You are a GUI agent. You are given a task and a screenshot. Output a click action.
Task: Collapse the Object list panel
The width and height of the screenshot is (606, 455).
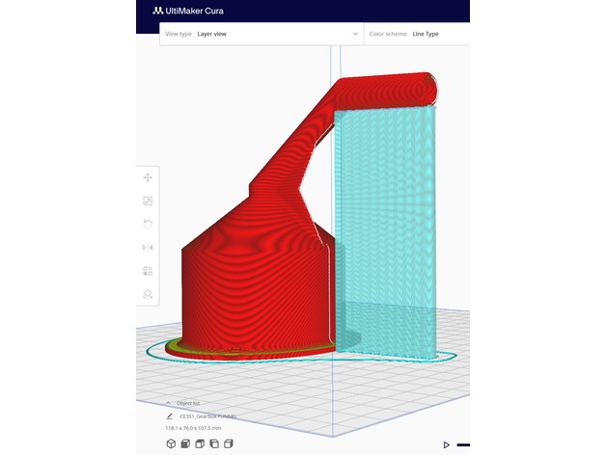coord(169,403)
